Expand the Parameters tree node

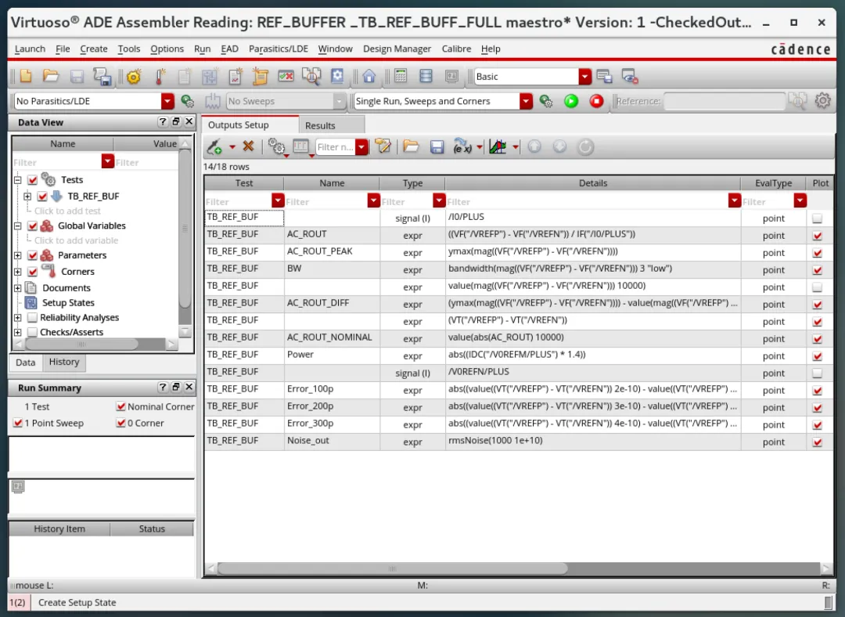18,255
